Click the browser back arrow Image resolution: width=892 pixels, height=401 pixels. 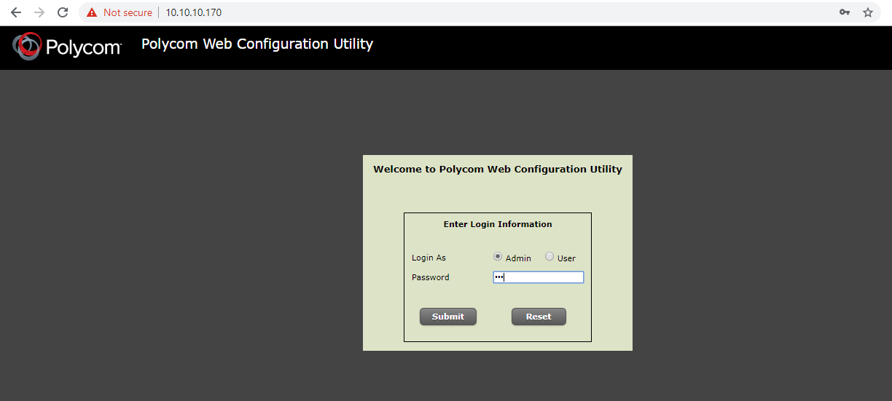[16, 12]
